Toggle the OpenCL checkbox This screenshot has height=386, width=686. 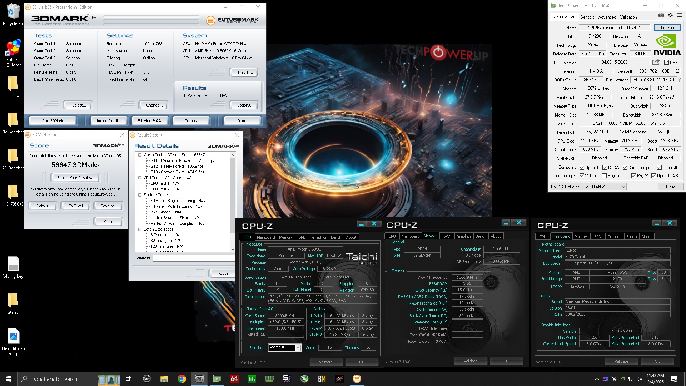[582, 167]
